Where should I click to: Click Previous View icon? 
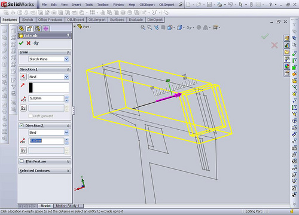click(157, 27)
